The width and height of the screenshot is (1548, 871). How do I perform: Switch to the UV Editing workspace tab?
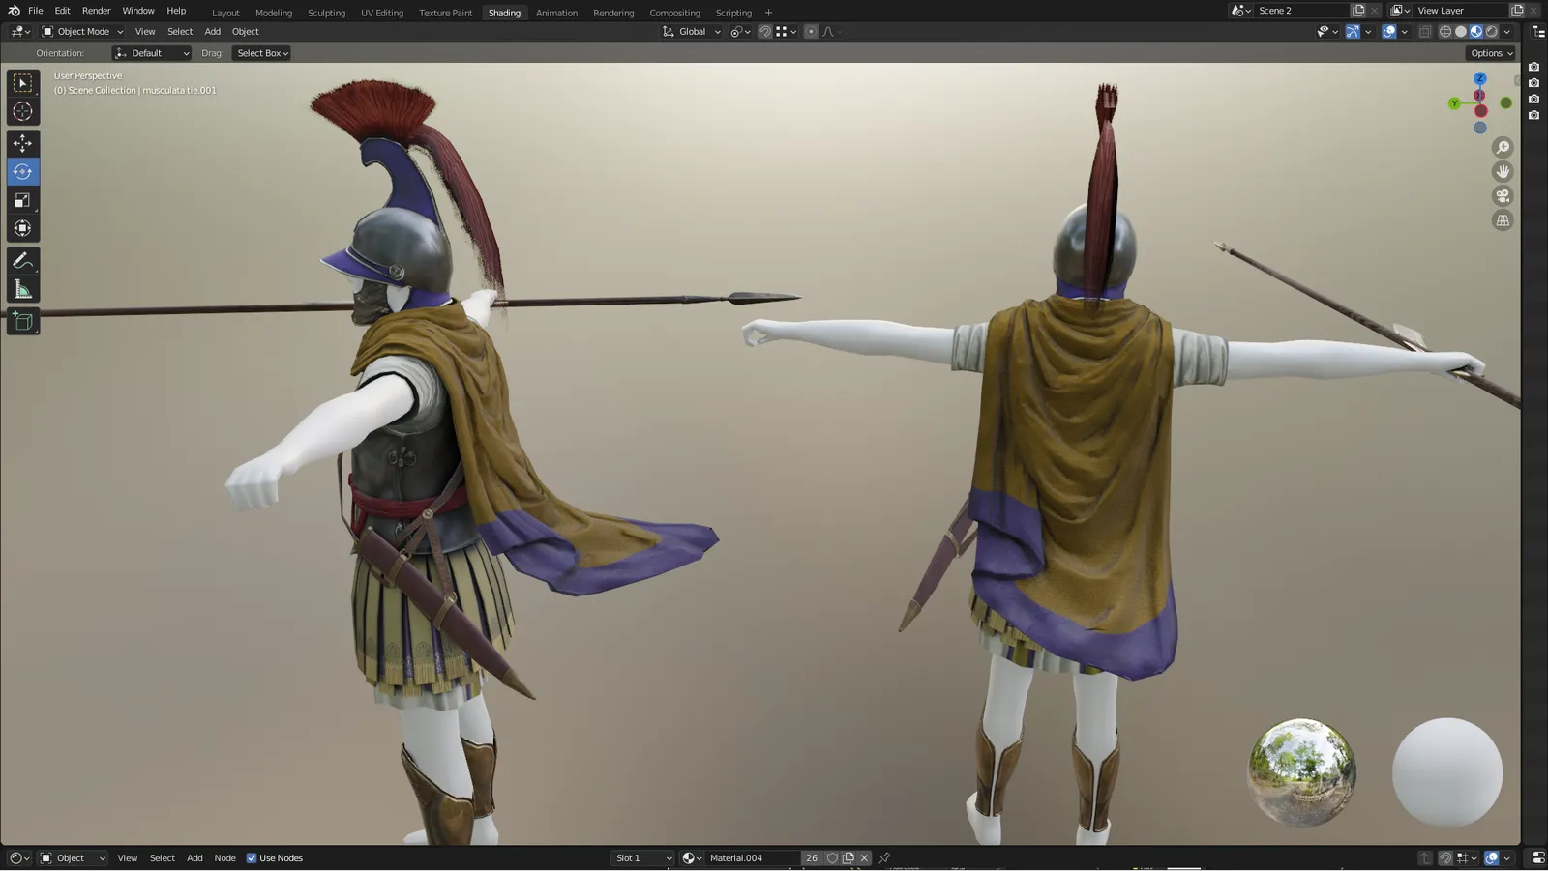(x=382, y=13)
